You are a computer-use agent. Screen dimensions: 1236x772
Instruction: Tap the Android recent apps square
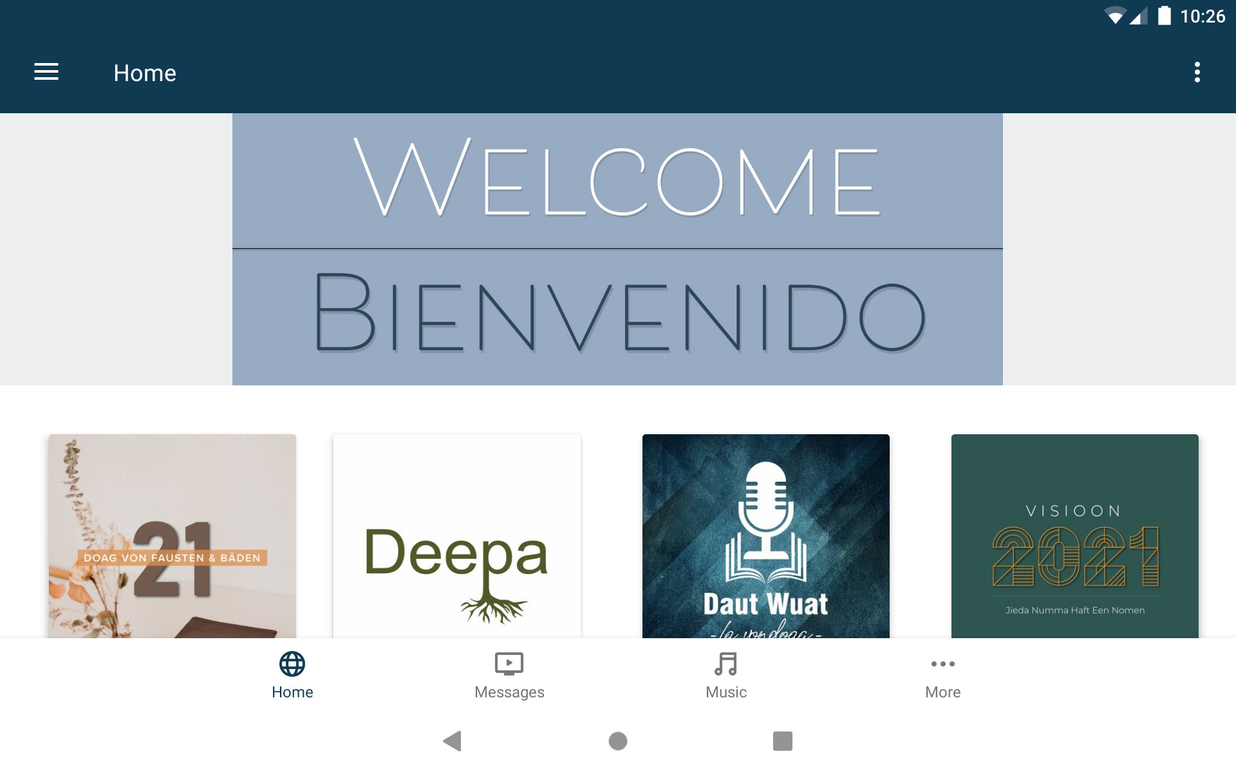[783, 741]
